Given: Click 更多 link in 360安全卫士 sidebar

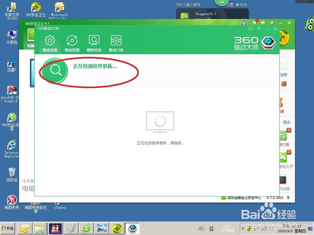Looking at the screenshot, I should (287, 122).
